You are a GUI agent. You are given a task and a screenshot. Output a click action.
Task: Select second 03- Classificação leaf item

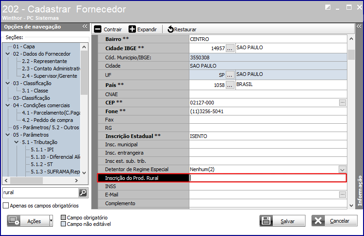(x=31, y=98)
